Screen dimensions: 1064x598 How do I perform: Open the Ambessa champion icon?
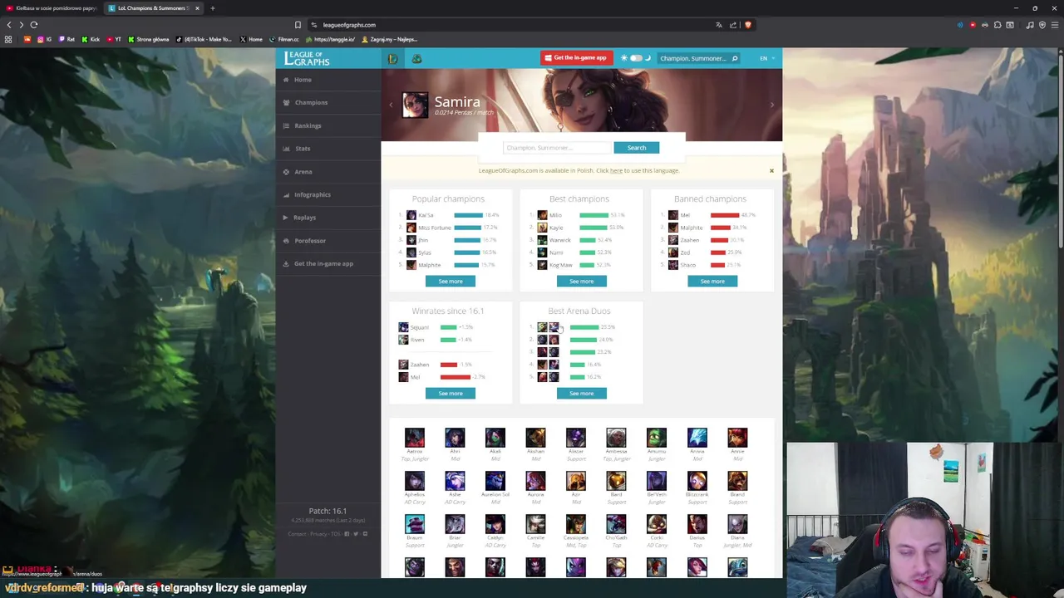616,438
